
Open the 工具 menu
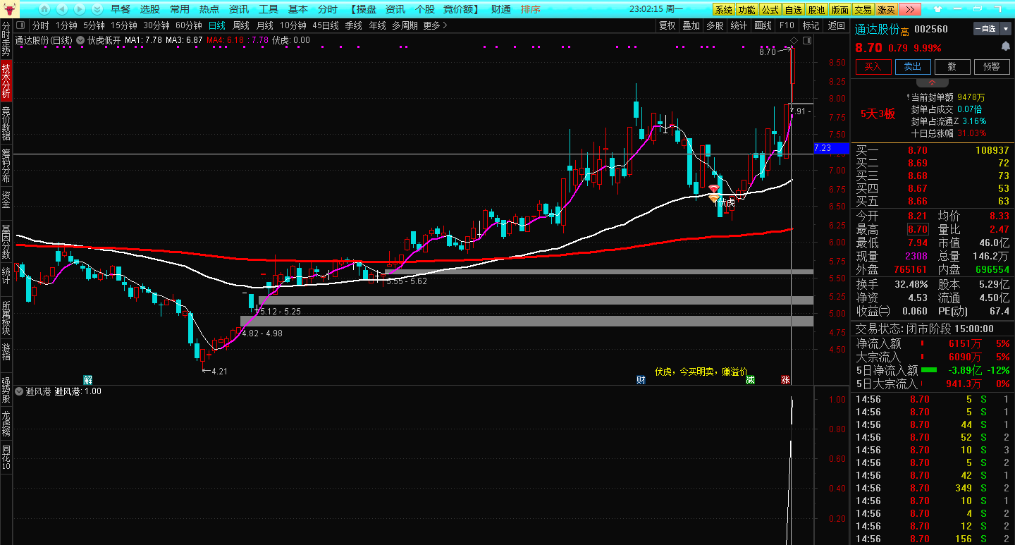click(x=269, y=9)
